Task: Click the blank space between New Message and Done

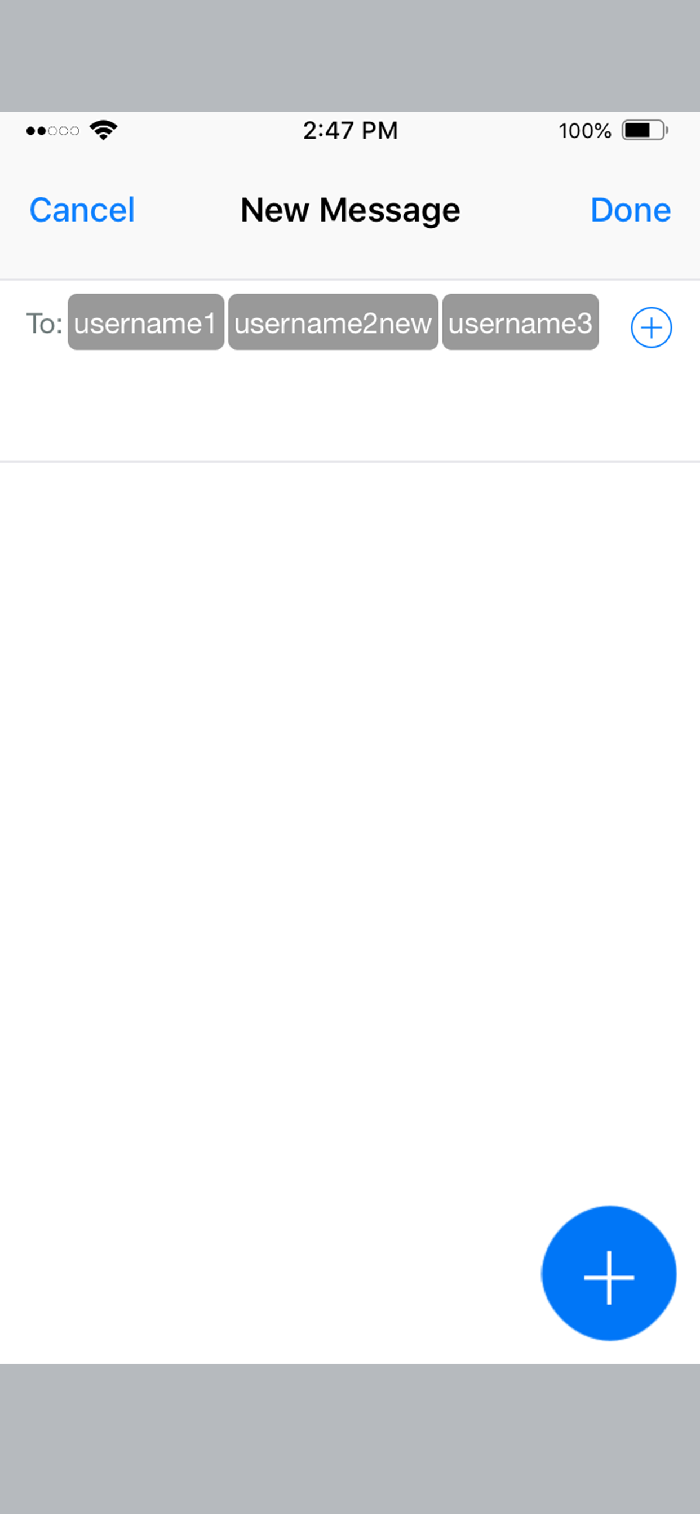Action: pyautogui.click(x=525, y=210)
